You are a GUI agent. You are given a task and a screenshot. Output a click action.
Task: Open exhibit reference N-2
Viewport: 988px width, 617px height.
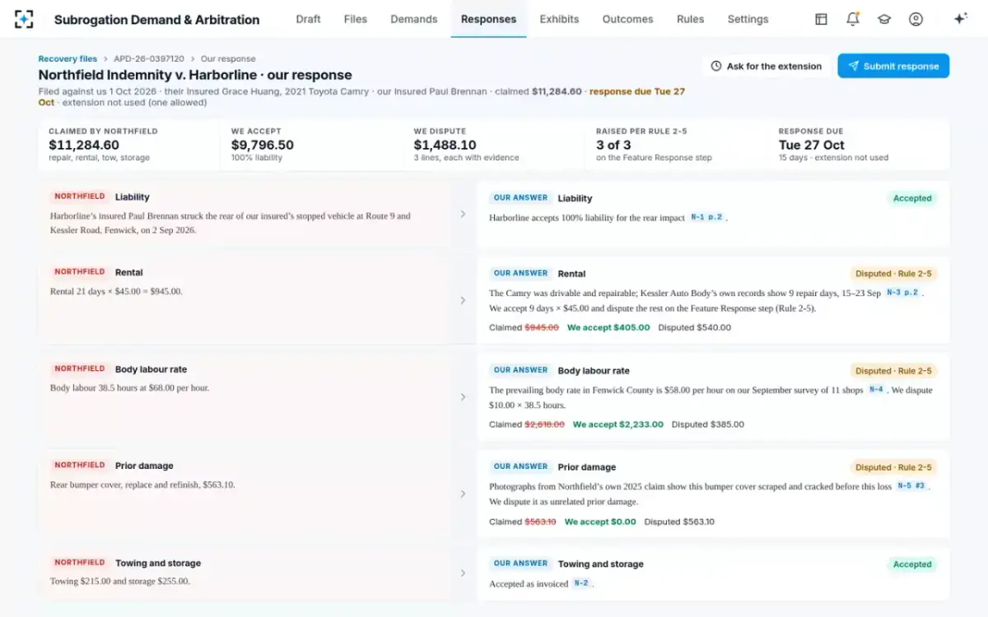pyautogui.click(x=581, y=583)
